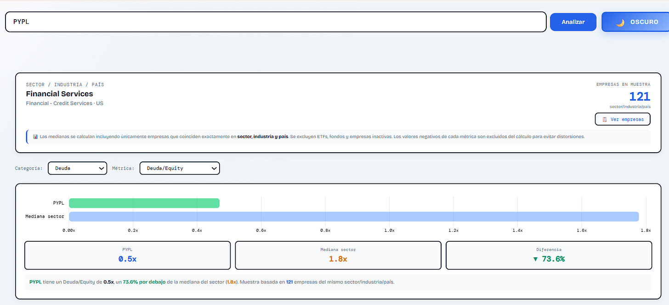Click the clipboard icon in Ver empresas
669x305 pixels.
click(605, 119)
